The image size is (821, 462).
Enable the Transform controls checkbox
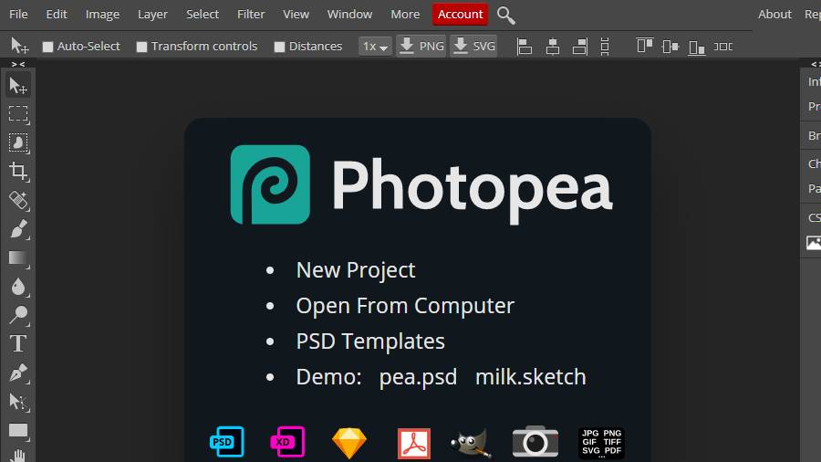(141, 47)
